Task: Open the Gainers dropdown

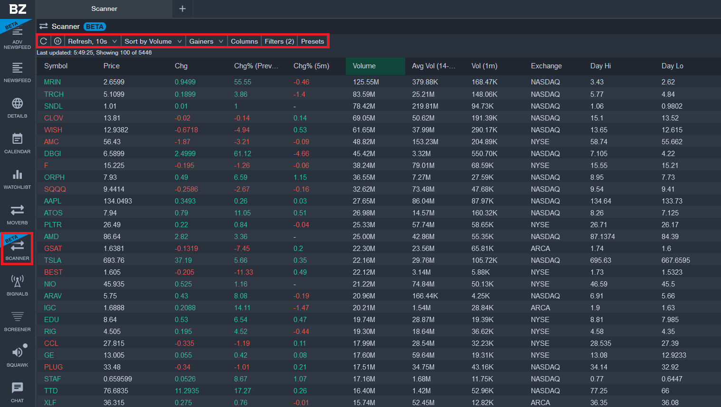Action: 206,41
